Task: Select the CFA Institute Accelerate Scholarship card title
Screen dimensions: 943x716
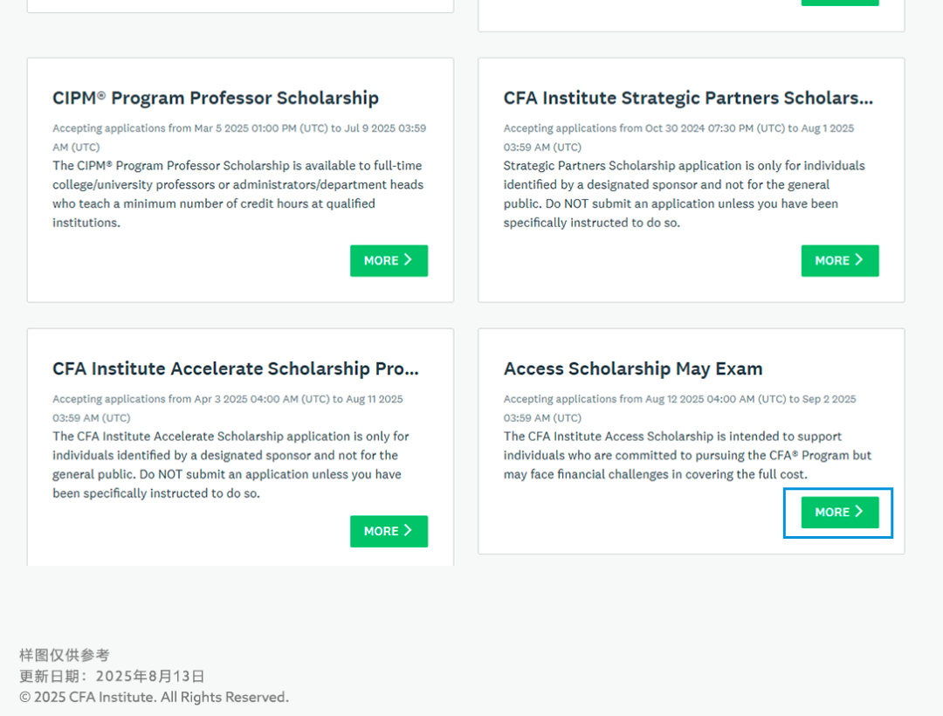Action: (236, 368)
